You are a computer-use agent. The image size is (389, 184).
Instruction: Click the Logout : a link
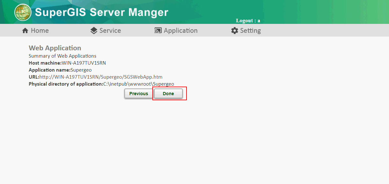coord(248,21)
